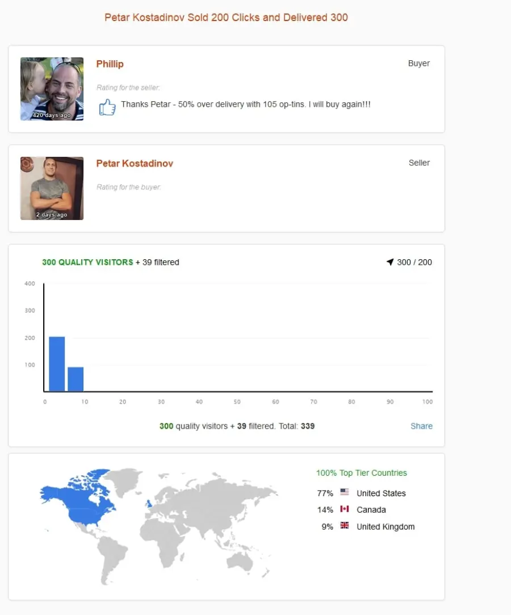
Task: Click the page title about 200 clicks sold
Action: [x=226, y=18]
